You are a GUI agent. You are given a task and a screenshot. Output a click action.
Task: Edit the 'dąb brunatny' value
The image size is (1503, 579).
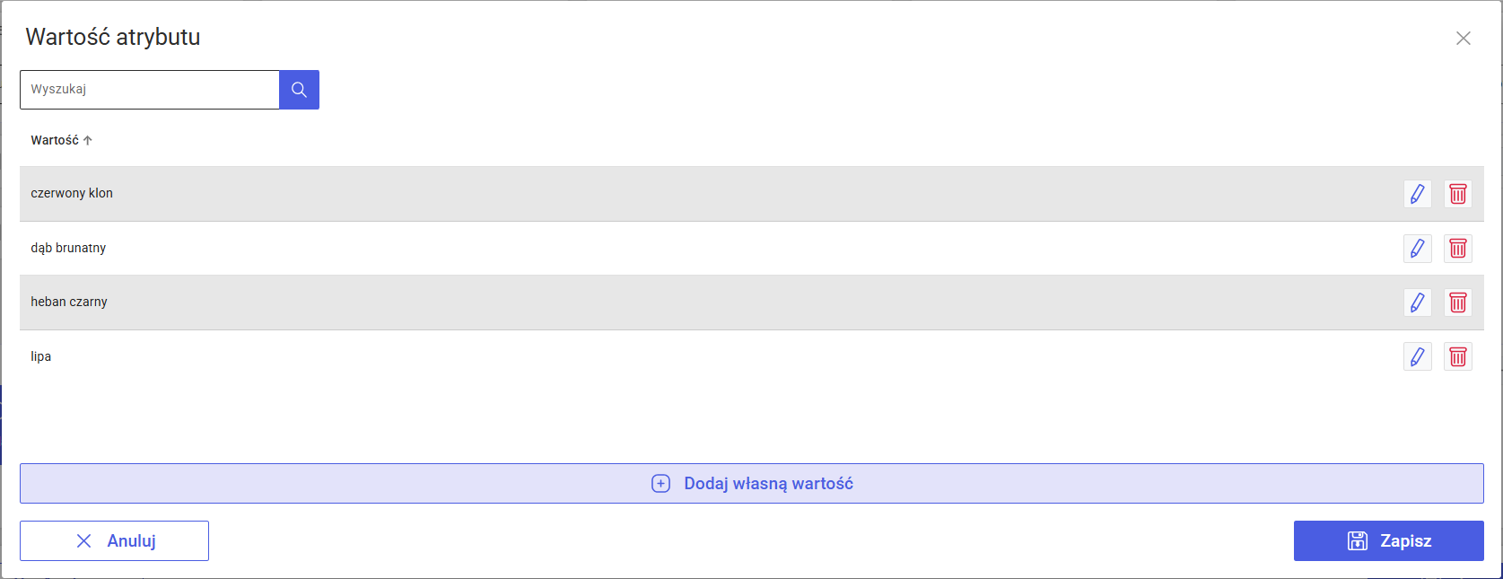1417,249
